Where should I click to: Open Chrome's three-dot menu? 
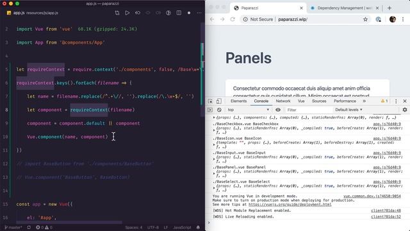(x=403, y=19)
